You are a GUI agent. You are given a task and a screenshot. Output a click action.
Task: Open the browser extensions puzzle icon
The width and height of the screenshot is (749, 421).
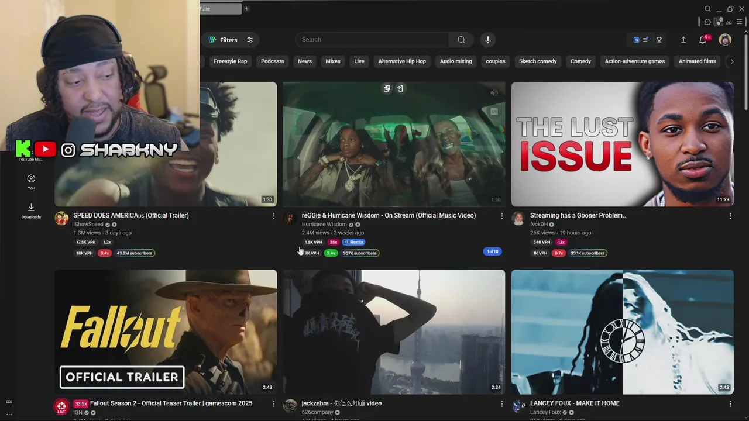pyautogui.click(x=707, y=22)
